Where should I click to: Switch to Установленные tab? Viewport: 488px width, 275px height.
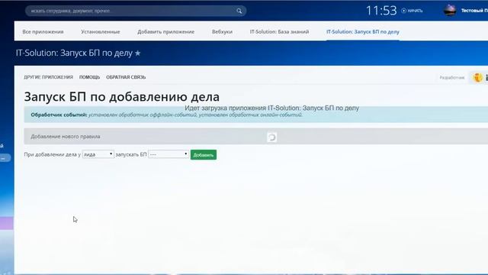click(100, 32)
